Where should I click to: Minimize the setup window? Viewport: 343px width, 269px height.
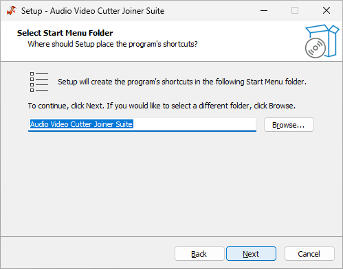point(264,10)
